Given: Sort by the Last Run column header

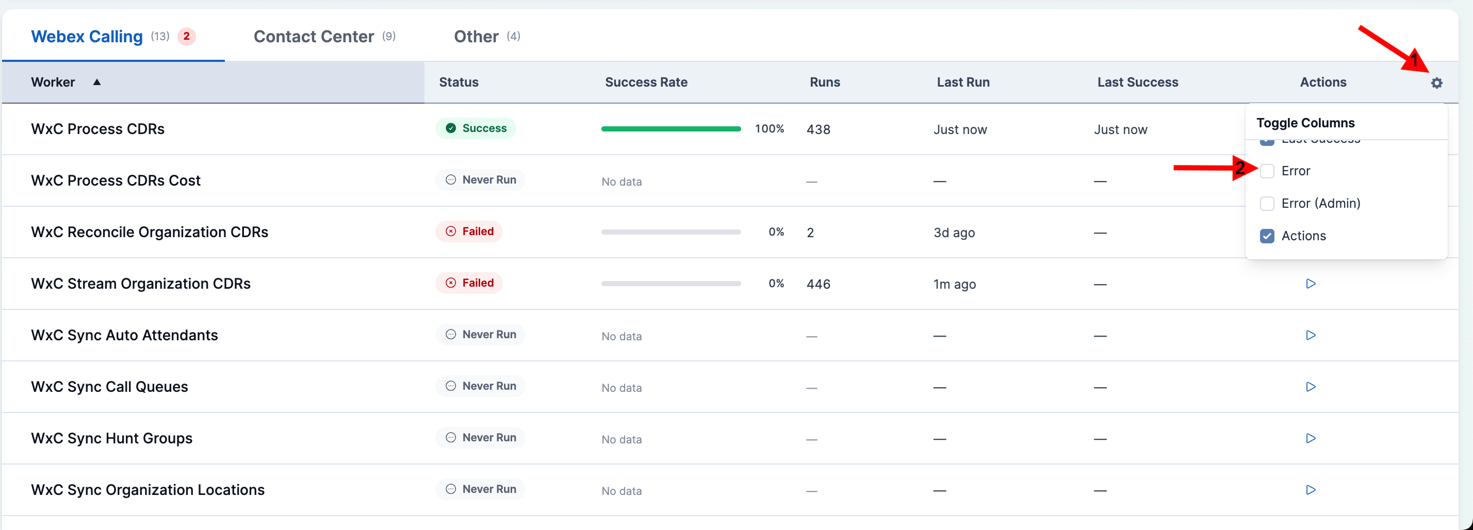Looking at the screenshot, I should pos(963,82).
